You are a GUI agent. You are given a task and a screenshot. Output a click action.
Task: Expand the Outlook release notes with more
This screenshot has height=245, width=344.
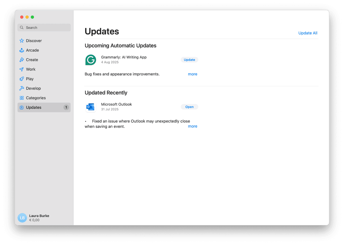coord(193,126)
